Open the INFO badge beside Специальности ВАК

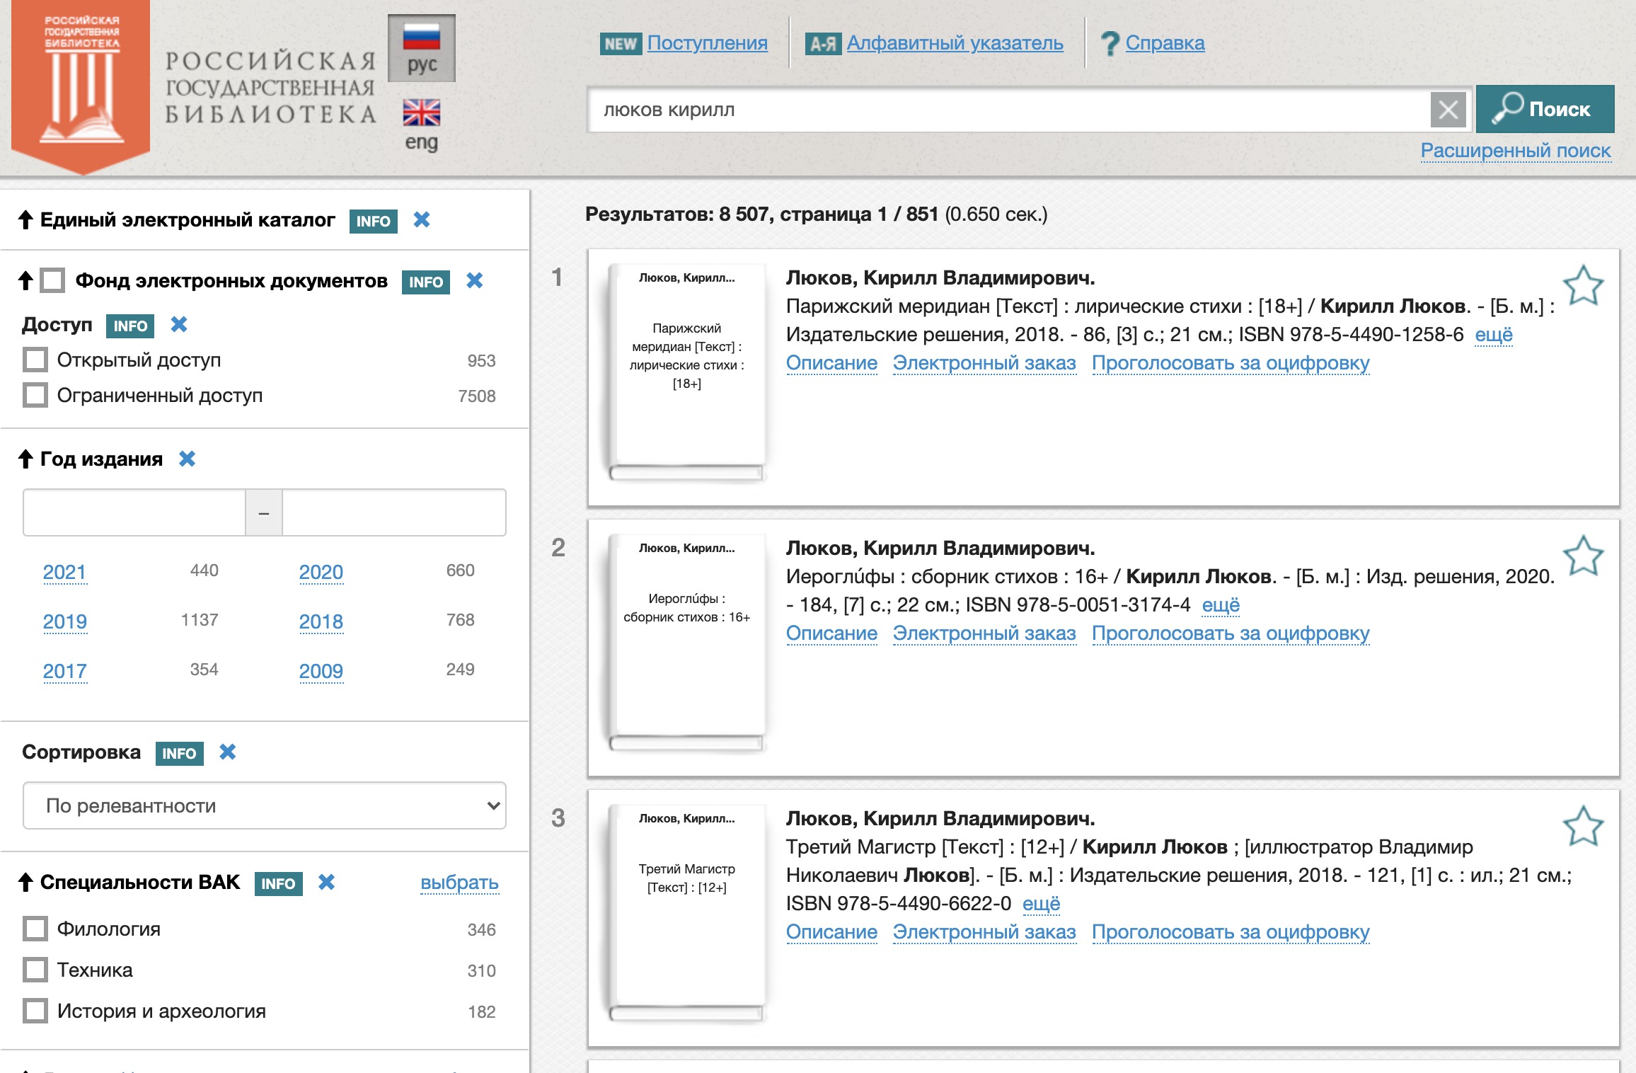pyautogui.click(x=278, y=883)
